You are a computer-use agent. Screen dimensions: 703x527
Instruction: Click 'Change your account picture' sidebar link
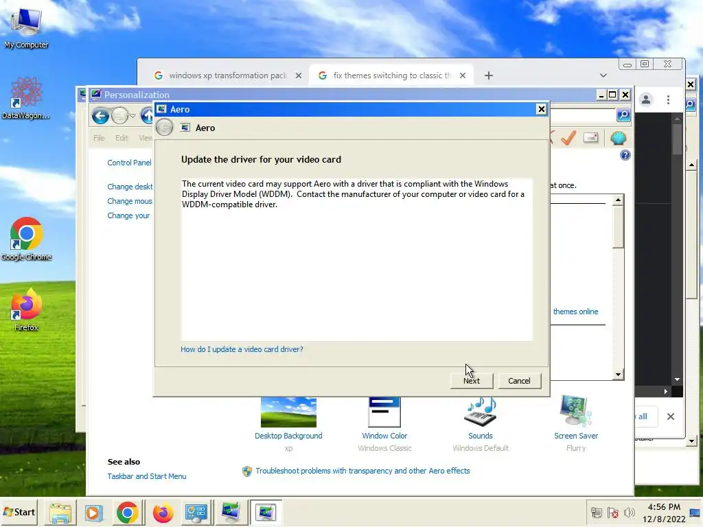(128, 215)
